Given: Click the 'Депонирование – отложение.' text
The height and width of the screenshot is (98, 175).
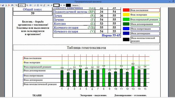Looking at the screenshot, I should coord(130,95).
